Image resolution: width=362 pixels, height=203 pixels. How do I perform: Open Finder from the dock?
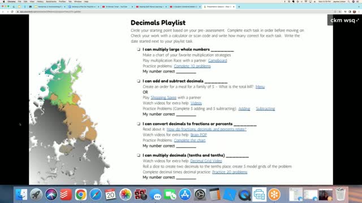(x=21, y=195)
